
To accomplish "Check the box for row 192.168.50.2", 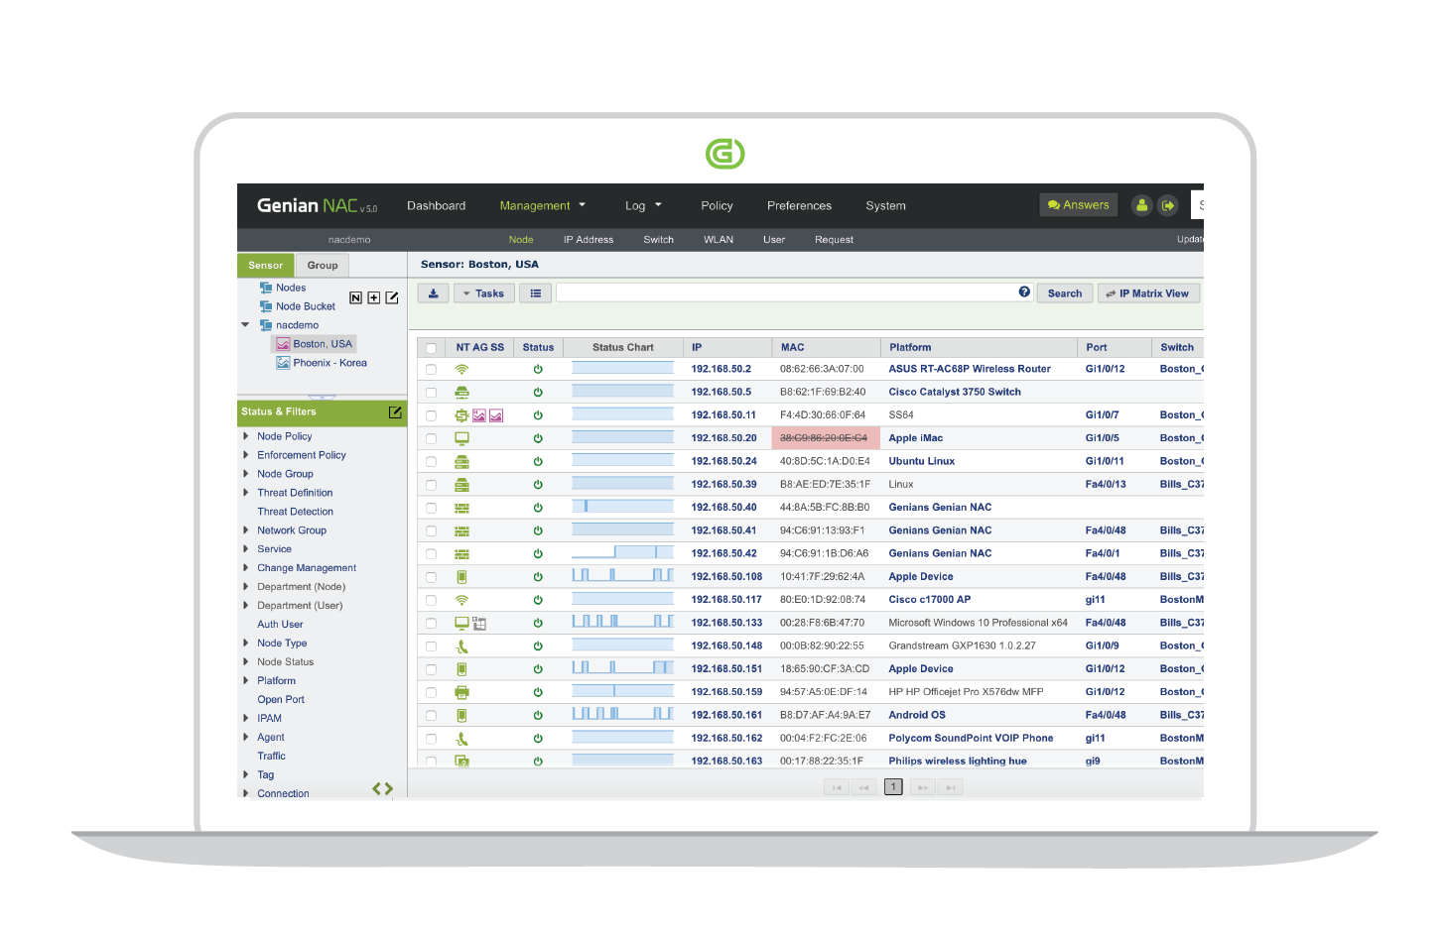I will tap(431, 369).
